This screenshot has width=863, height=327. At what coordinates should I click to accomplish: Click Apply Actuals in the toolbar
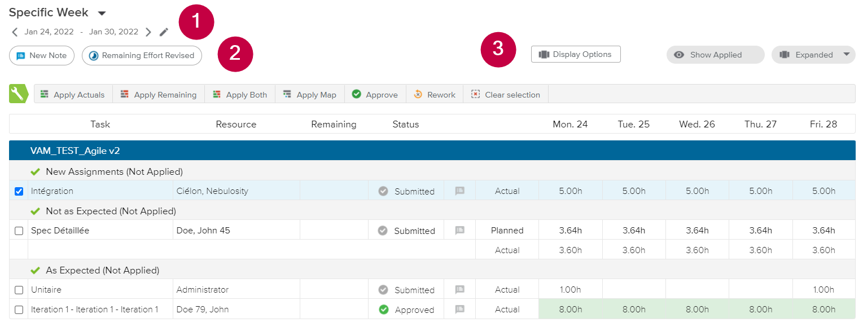point(73,95)
